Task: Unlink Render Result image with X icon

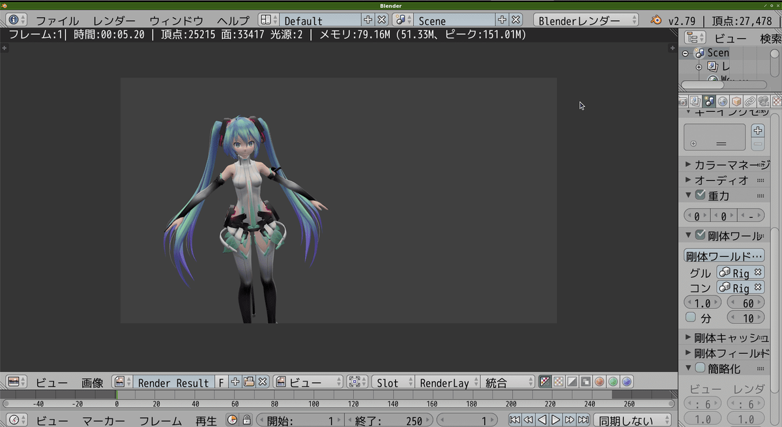Action: coord(263,383)
